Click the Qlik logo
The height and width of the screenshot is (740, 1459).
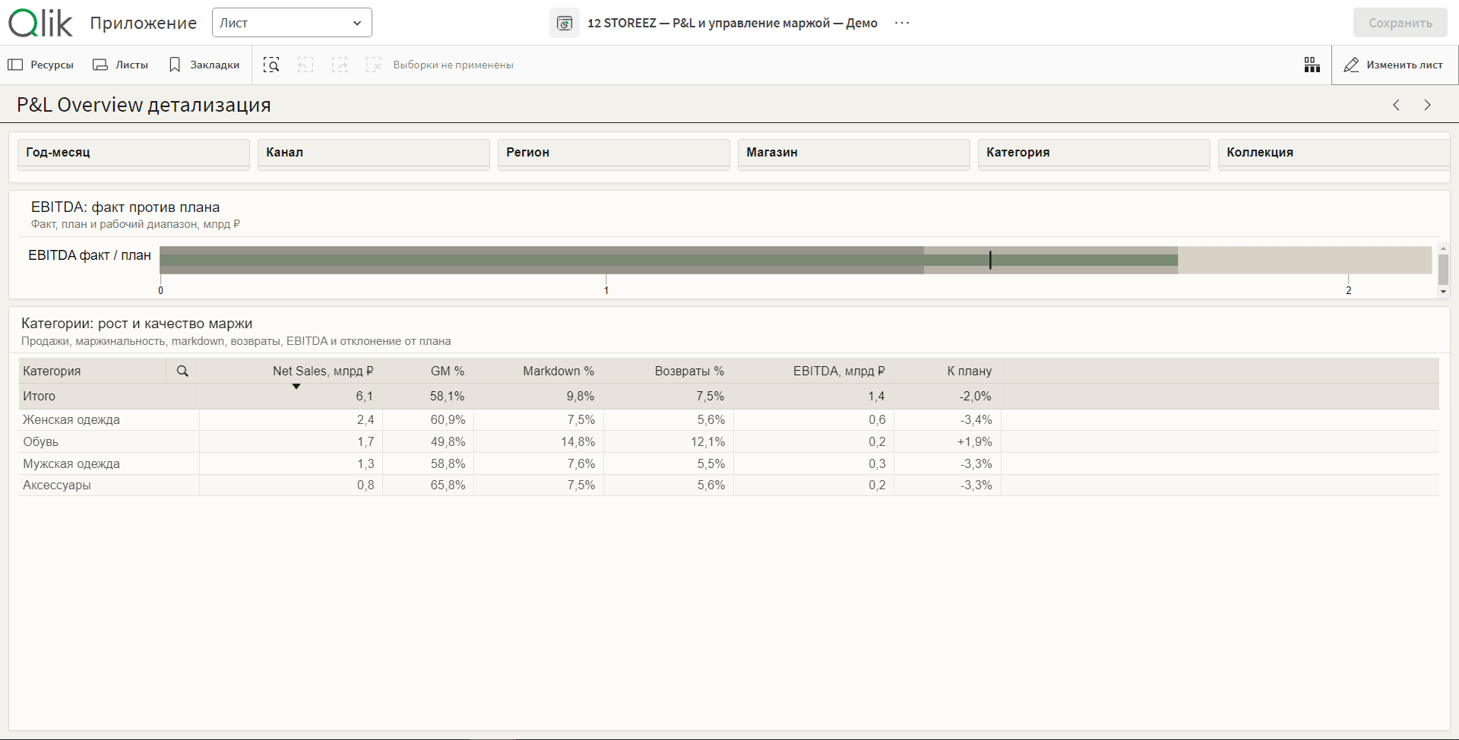tap(40, 23)
